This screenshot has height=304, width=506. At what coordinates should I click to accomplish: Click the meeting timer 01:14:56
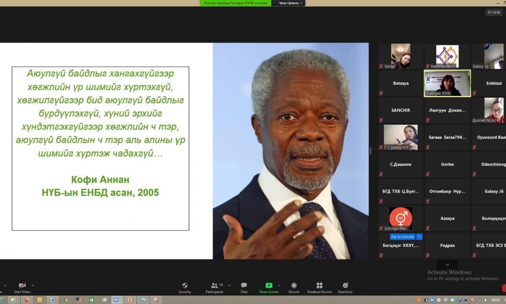click(x=494, y=13)
